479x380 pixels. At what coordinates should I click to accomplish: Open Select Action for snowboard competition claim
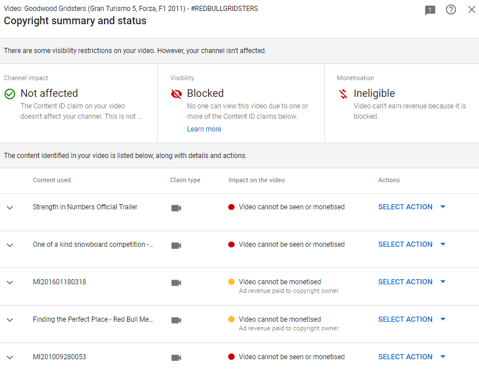(412, 244)
